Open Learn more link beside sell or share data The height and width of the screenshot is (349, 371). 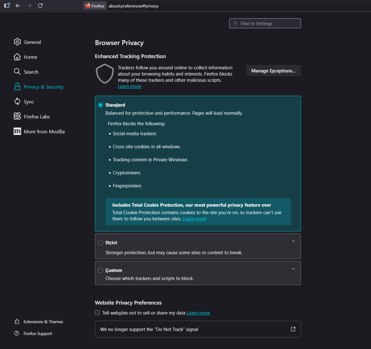198,313
